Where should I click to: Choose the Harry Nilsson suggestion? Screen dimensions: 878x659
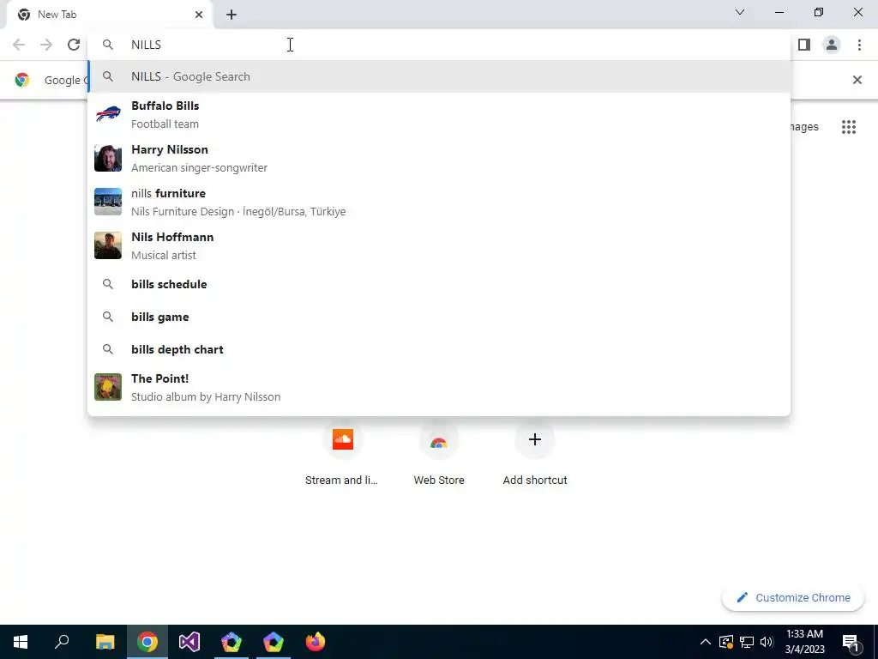[439, 158]
